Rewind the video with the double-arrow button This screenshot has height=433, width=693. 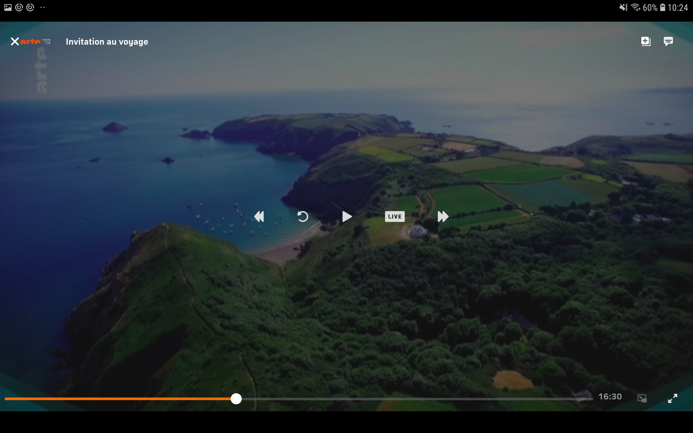point(259,216)
